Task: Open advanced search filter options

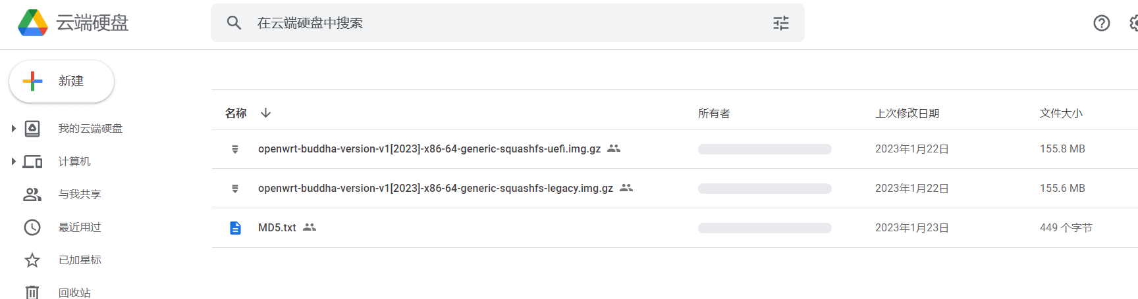Action: 780,23
